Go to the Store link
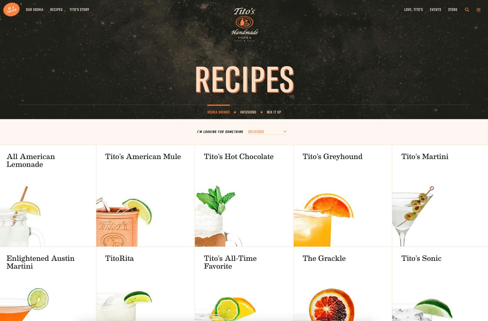488x321 pixels. tap(453, 10)
